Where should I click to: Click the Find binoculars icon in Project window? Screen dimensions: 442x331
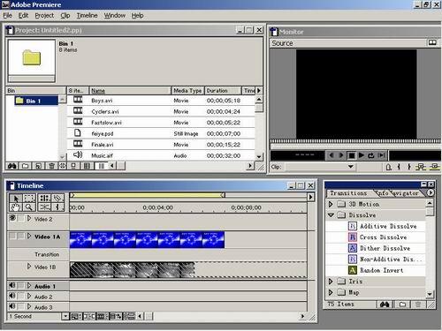coord(12,166)
